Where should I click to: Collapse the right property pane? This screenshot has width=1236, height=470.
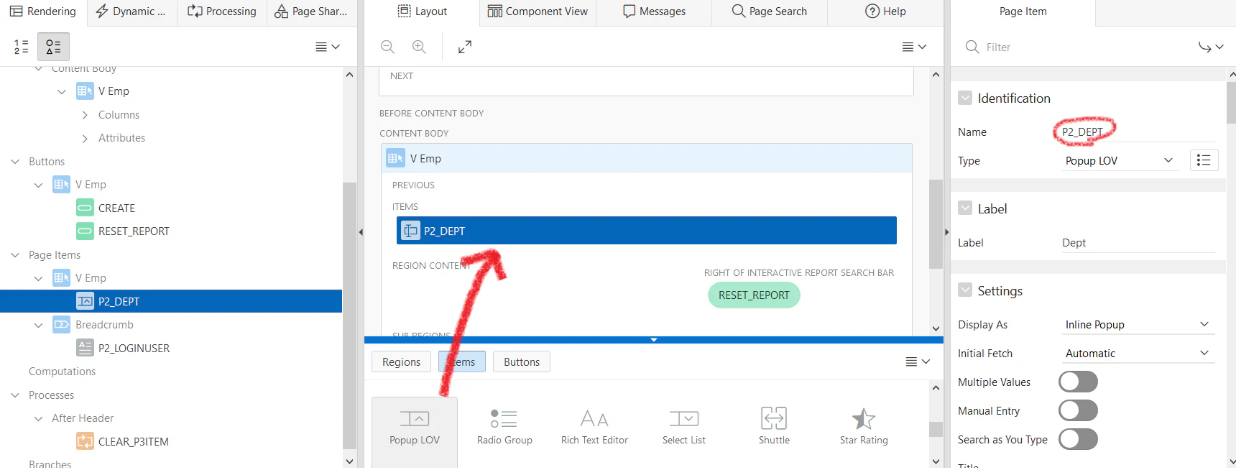pyautogui.click(x=946, y=232)
